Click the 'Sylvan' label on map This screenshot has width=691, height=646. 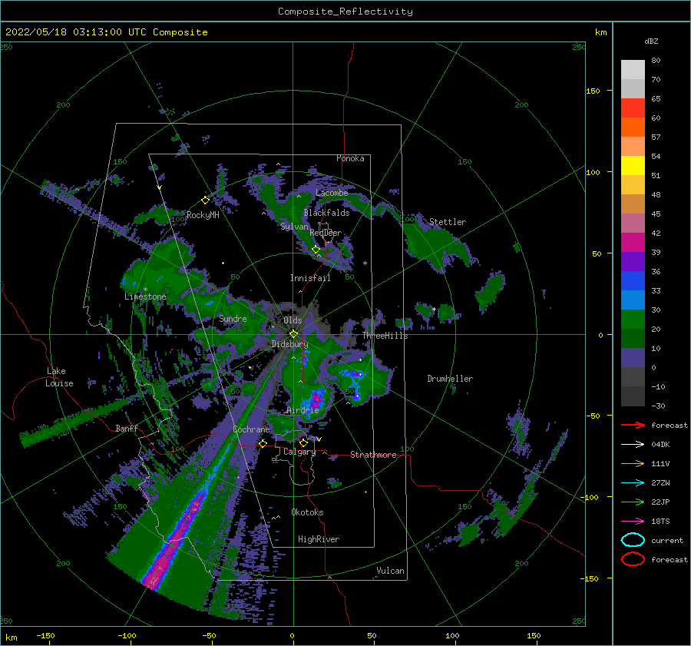294,227
